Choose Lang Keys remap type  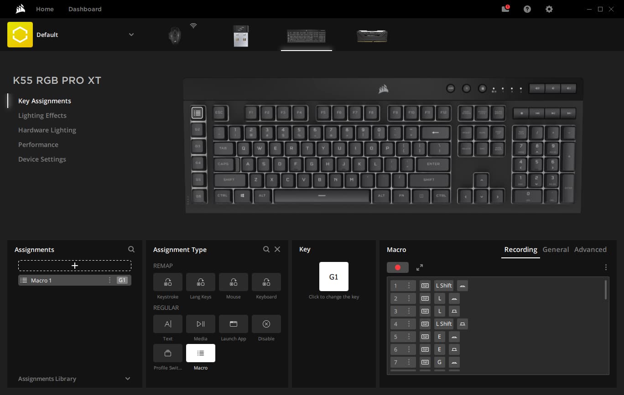coord(201,282)
